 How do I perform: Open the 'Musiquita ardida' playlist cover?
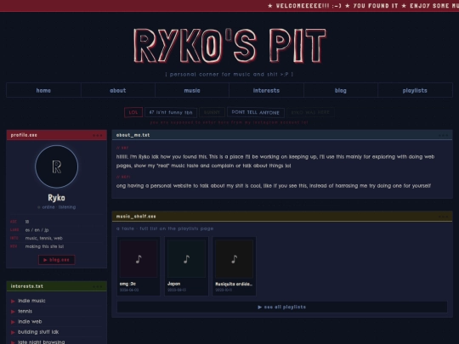tap(235, 258)
